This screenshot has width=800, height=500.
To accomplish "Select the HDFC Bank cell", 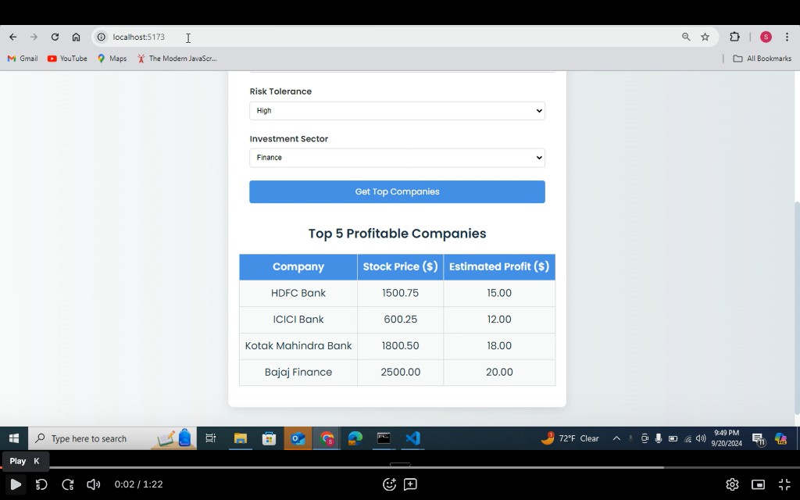I will pos(298,294).
